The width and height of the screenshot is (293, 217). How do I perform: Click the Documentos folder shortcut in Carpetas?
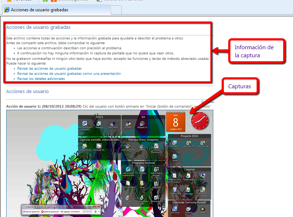pos(203,190)
